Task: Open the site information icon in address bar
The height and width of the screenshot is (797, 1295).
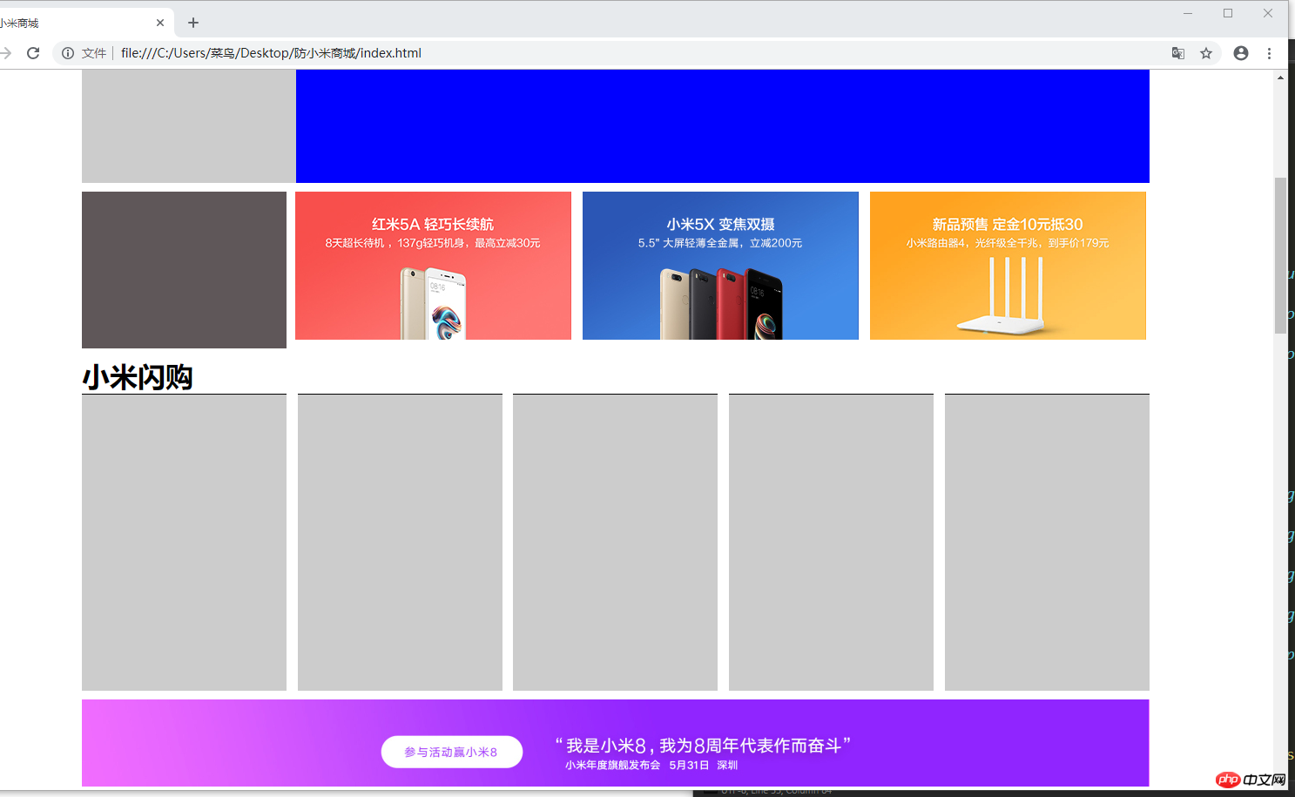Action: (68, 53)
